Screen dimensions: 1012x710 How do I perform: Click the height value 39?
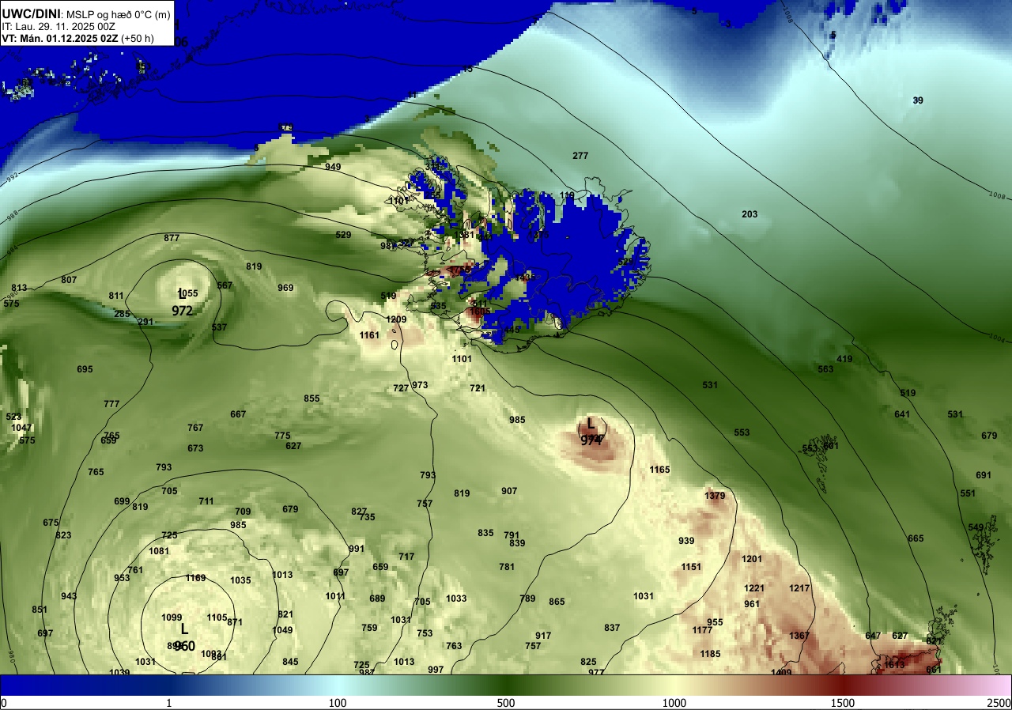918,100
